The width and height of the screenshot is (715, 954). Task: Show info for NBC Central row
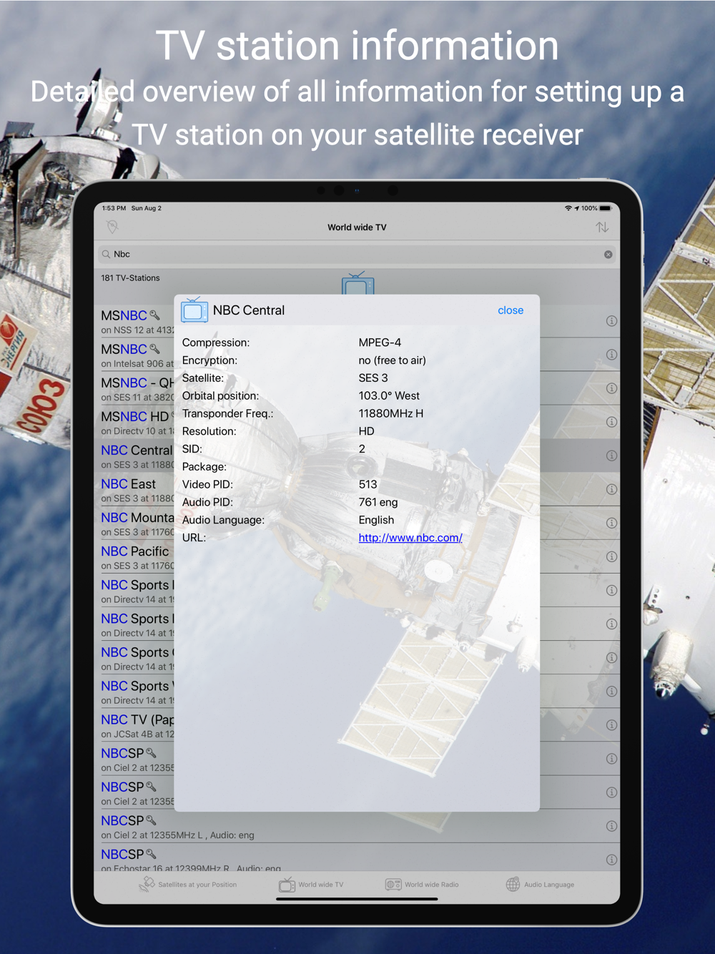(x=611, y=456)
